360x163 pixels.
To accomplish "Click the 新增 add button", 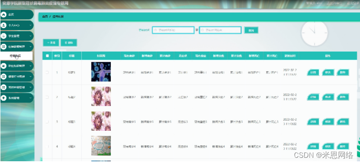I will click(51, 43).
